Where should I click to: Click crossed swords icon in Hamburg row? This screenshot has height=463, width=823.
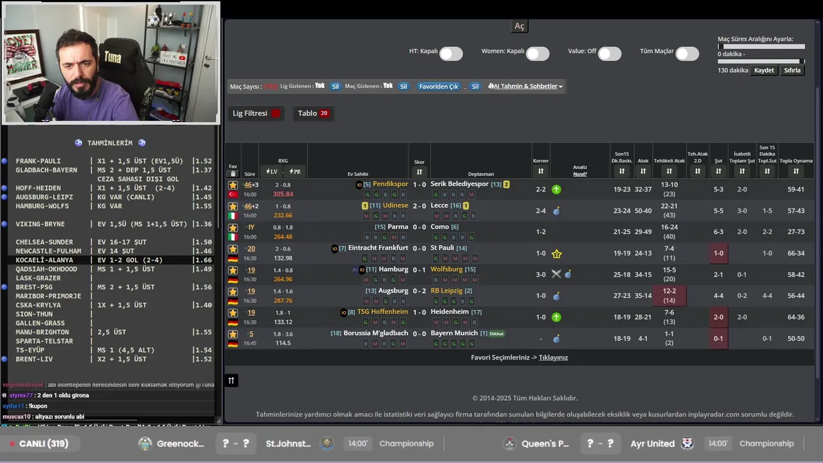[556, 274]
